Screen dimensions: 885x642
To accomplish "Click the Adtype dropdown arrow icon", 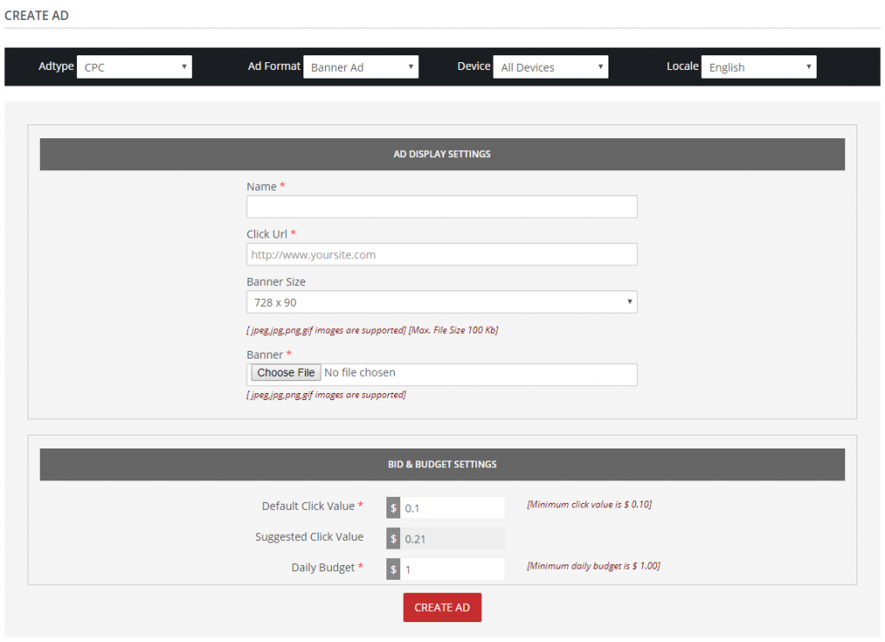I will coord(185,66).
